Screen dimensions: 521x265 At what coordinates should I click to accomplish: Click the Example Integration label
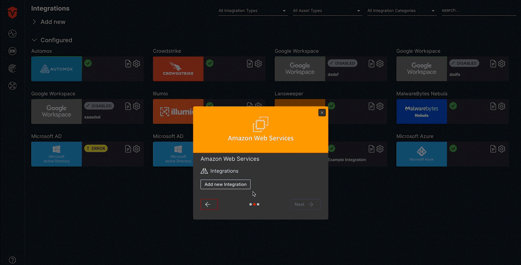point(347,160)
